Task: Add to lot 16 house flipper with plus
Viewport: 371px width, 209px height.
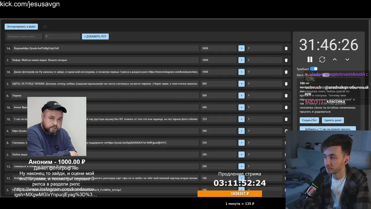Action: (241, 107)
